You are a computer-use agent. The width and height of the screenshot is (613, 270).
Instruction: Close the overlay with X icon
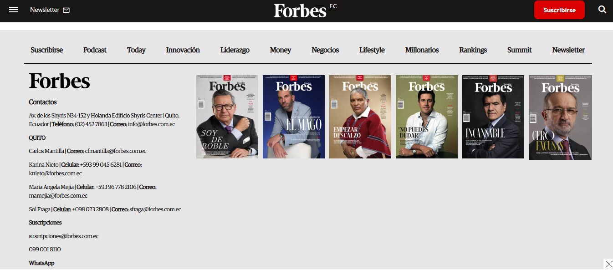click(609, 264)
